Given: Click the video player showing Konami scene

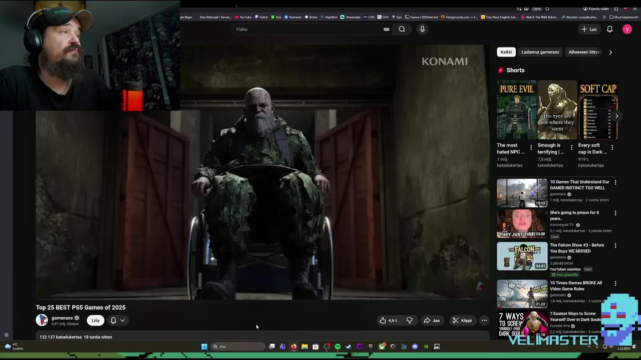Looking at the screenshot, I should pos(262,172).
